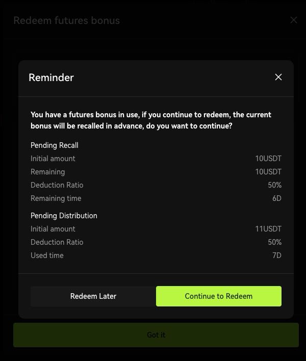Click the Pending Distribution section heading
306x361 pixels.
pos(64,216)
